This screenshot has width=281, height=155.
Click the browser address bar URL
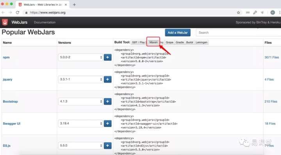pos(48,12)
